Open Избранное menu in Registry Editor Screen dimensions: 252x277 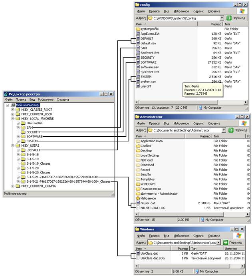46,100
